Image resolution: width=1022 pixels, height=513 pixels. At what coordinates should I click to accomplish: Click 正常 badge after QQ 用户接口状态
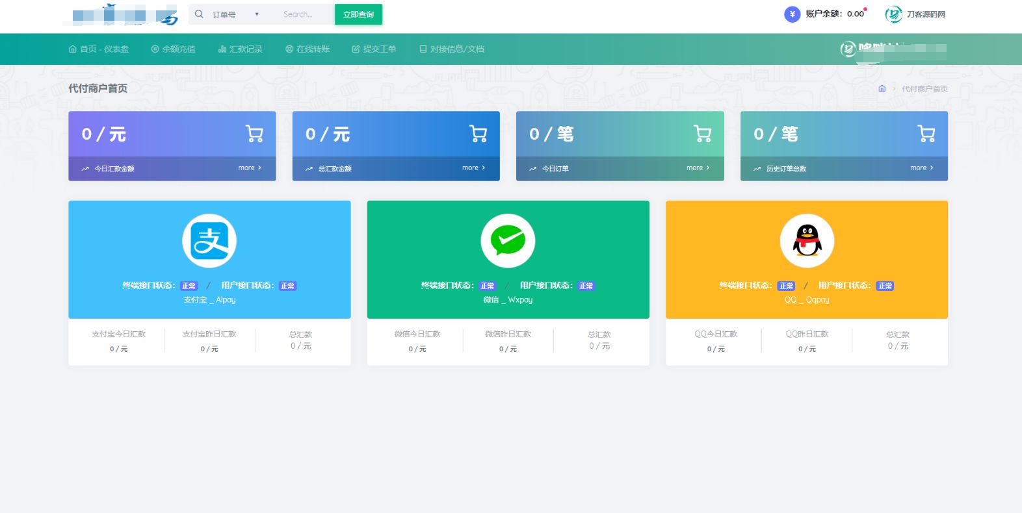pyautogui.click(x=885, y=286)
